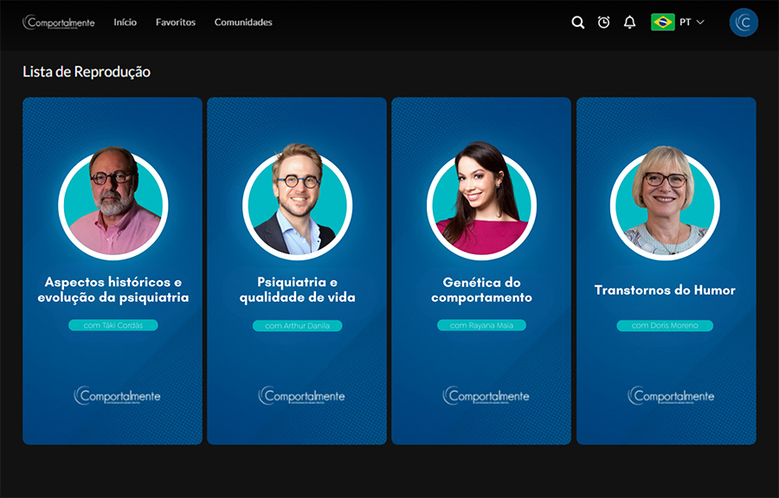This screenshot has width=779, height=498.
Task: Open the user profile avatar
Action: (744, 22)
